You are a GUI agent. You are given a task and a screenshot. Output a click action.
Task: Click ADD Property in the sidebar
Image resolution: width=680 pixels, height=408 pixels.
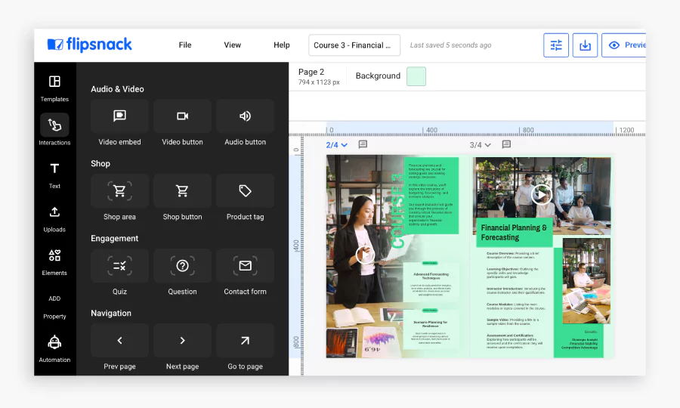pyautogui.click(x=54, y=308)
